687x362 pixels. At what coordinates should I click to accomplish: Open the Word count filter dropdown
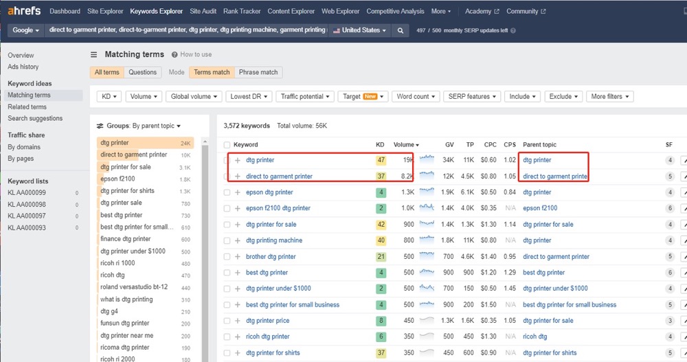tap(416, 96)
